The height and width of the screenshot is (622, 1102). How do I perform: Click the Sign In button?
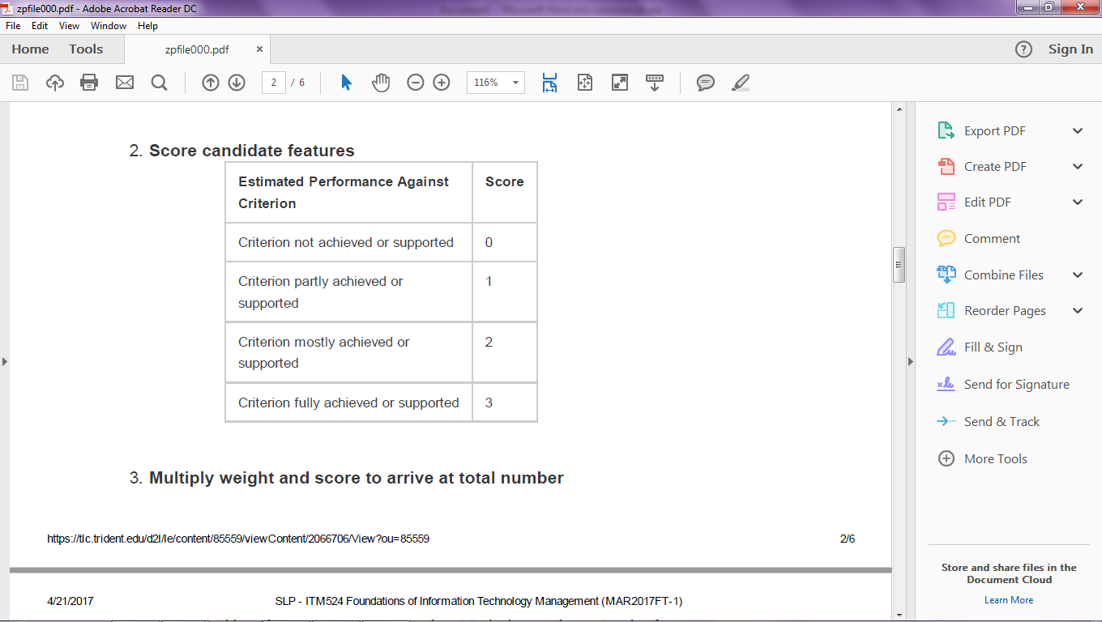click(x=1070, y=49)
